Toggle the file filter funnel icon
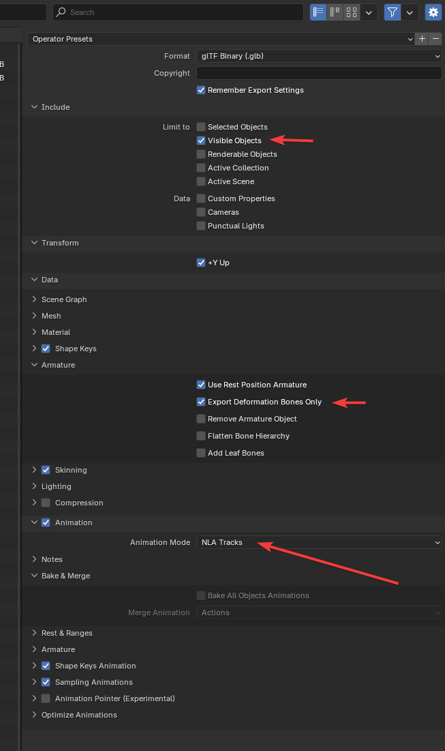This screenshot has height=751, width=445. click(x=393, y=12)
